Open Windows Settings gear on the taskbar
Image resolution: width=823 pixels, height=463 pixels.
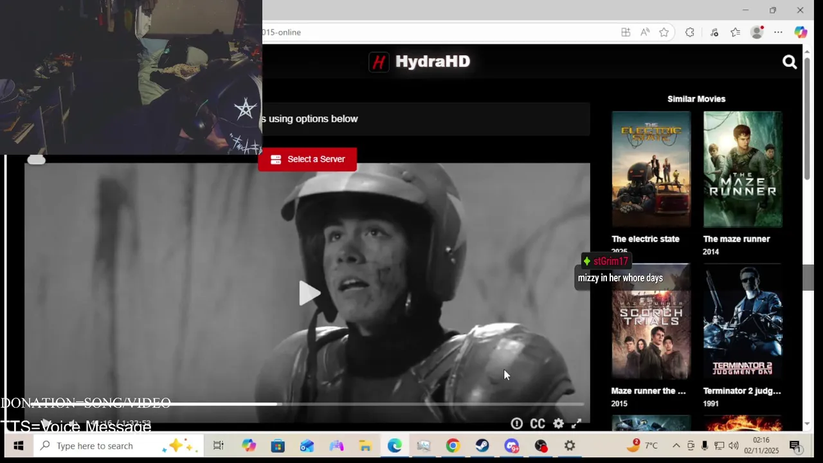(570, 446)
